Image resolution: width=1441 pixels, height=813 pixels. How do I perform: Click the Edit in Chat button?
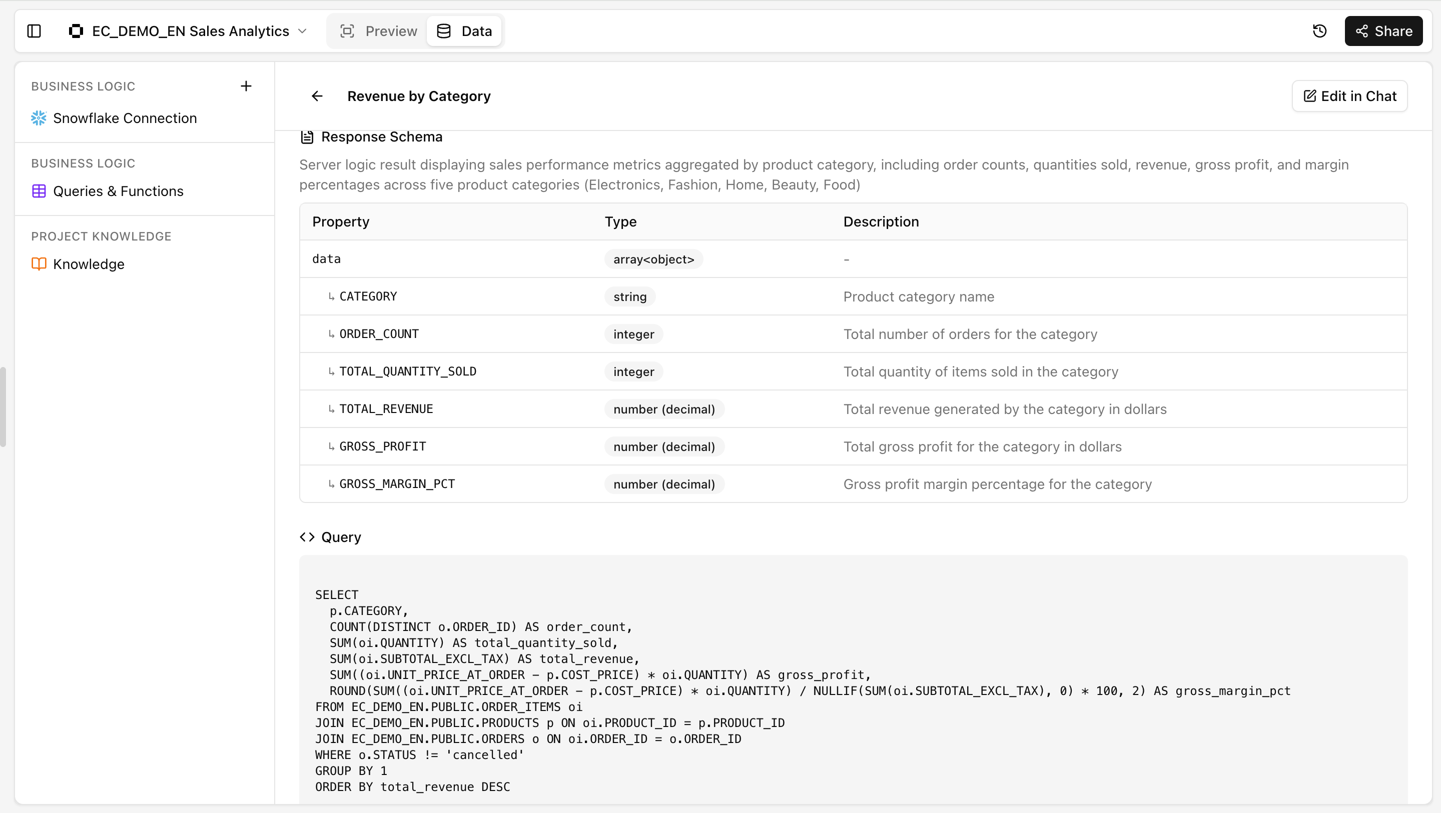click(1349, 96)
